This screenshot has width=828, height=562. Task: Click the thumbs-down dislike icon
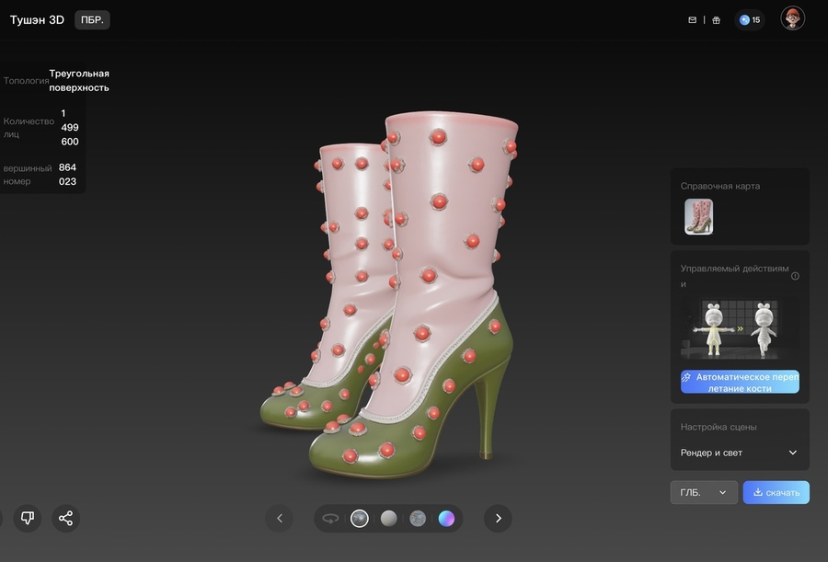point(28,518)
